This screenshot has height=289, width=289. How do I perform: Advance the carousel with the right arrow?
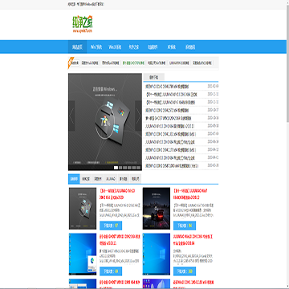coord(138,116)
